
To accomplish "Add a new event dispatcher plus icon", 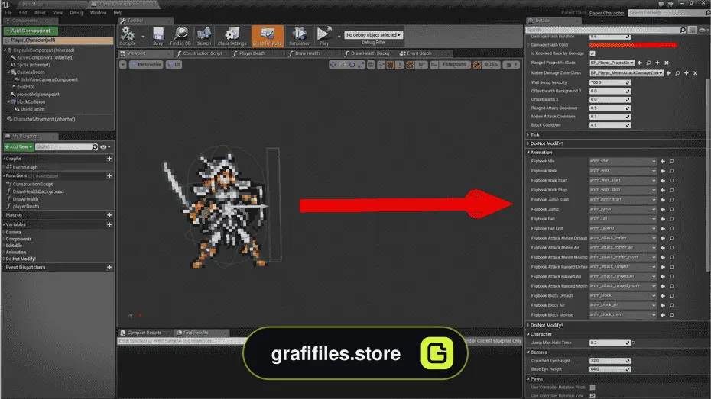I will [109, 267].
